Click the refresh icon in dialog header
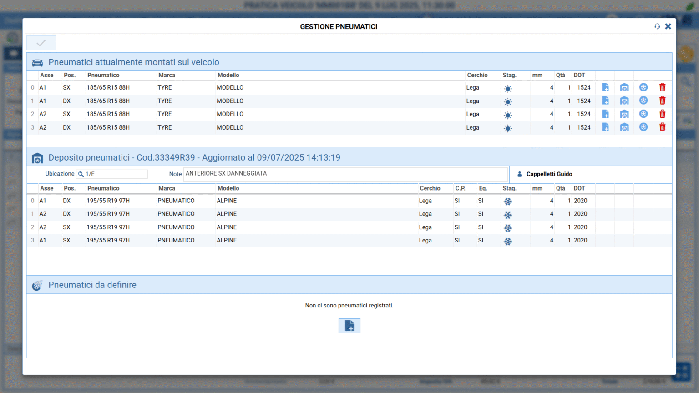Image resolution: width=699 pixels, height=393 pixels. (657, 26)
